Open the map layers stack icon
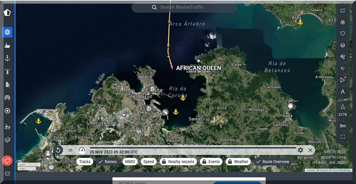Viewport: 356px width, 184px height. point(342,45)
